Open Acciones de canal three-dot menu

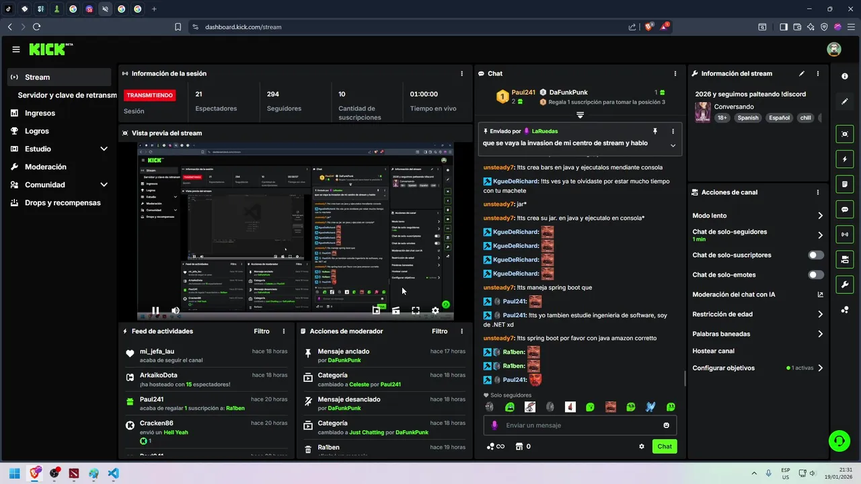pyautogui.click(x=818, y=192)
